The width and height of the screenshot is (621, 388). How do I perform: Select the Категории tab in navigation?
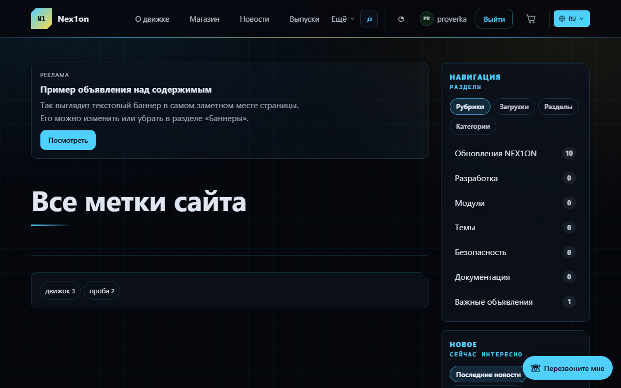coord(473,126)
